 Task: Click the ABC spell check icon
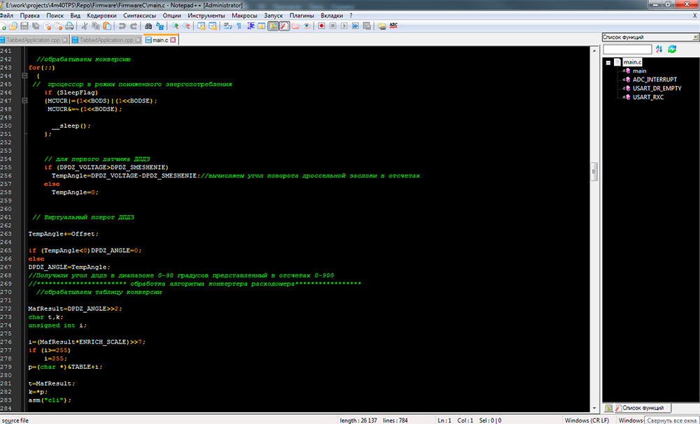393,26
